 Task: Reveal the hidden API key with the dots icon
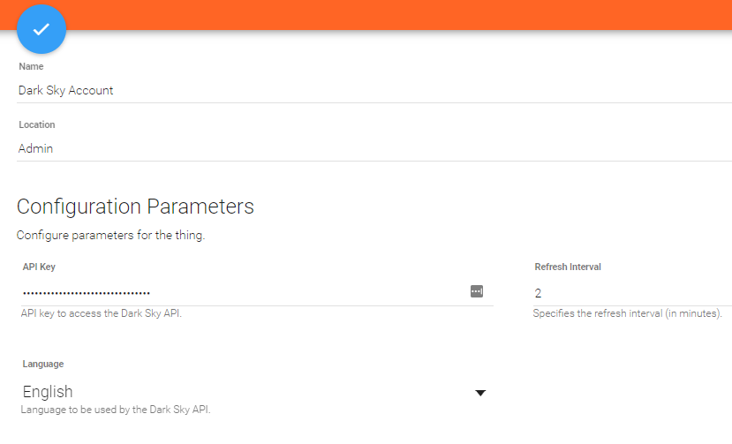tap(477, 291)
